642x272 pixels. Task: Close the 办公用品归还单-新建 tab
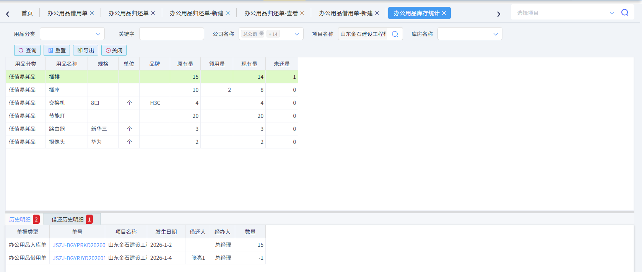click(x=228, y=13)
